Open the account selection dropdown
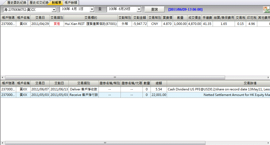 click(54, 10)
